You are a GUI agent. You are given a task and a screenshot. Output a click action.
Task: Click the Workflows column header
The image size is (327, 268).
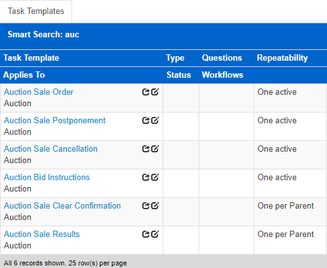coord(223,75)
